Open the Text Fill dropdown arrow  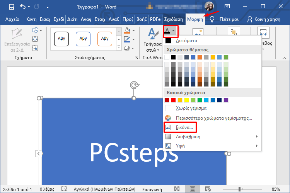tap(174, 30)
